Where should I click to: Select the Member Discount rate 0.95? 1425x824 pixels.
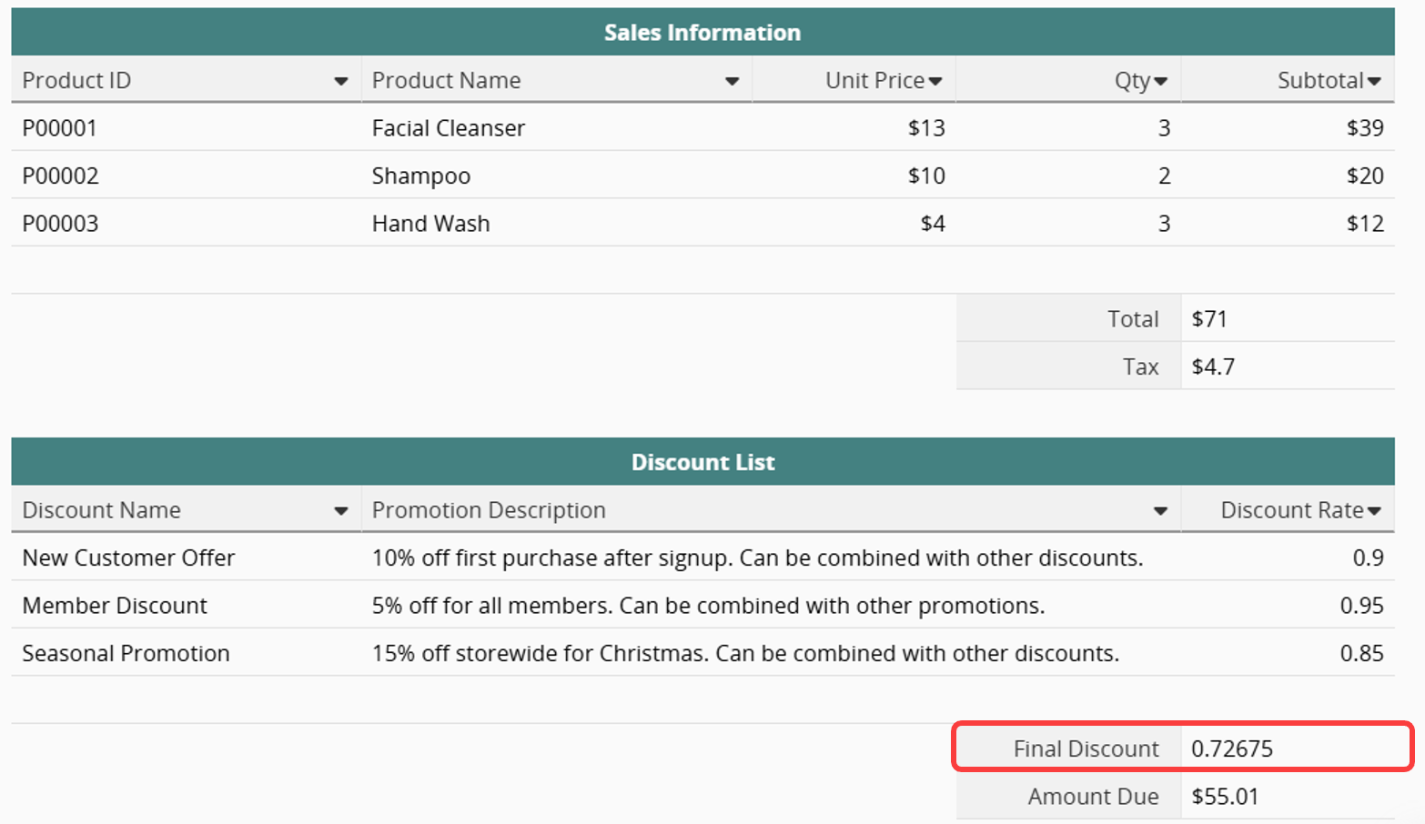pyautogui.click(x=1361, y=606)
